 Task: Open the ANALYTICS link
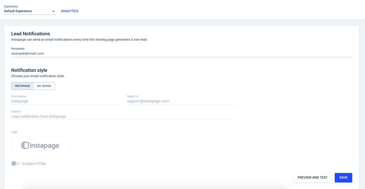tap(69, 11)
